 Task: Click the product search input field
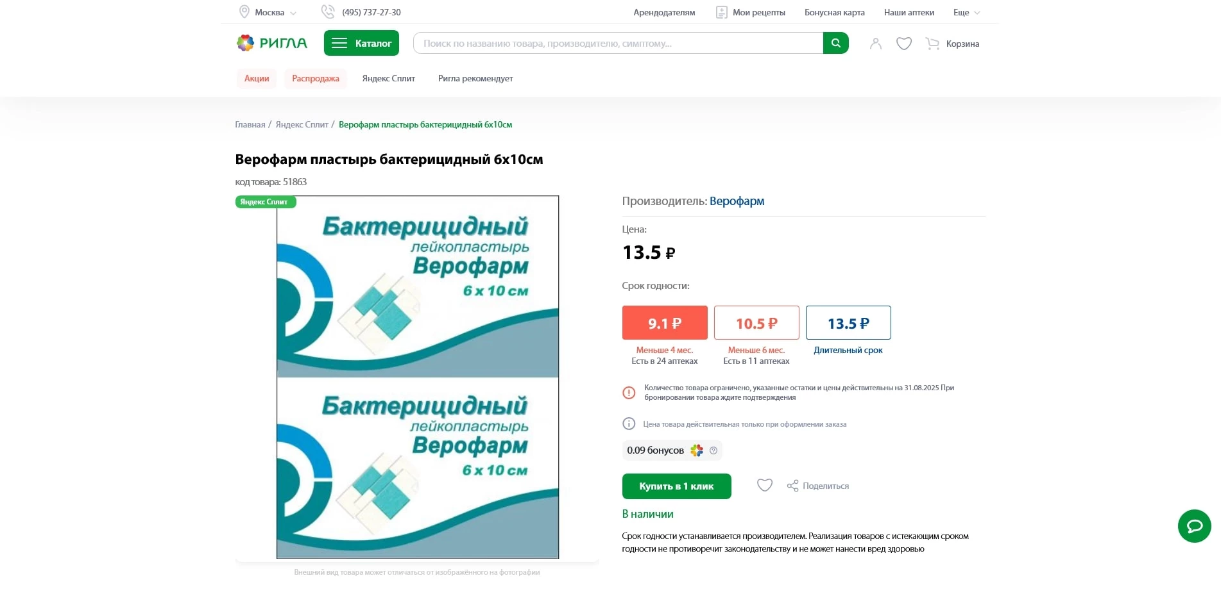616,43
